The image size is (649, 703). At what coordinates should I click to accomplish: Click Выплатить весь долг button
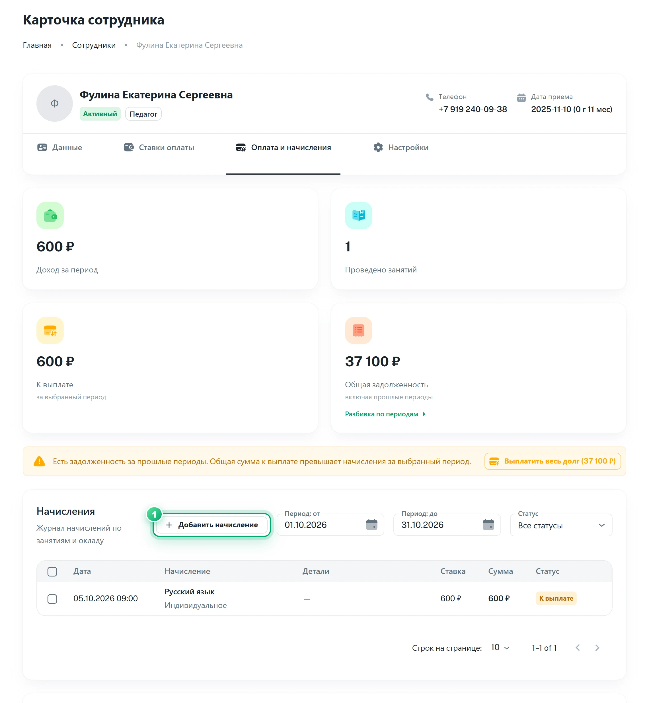tap(553, 461)
